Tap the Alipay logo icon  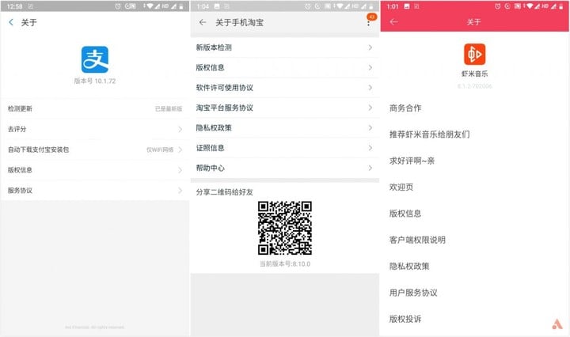click(x=95, y=59)
